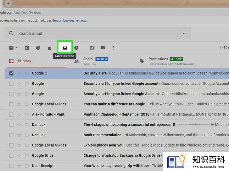The width and height of the screenshot is (229, 171).
Task: Open the Labels tag icon
Action: [x=103, y=48]
